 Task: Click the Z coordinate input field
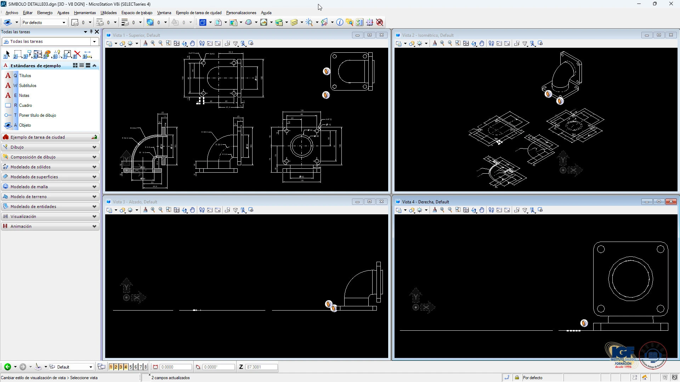click(261, 367)
